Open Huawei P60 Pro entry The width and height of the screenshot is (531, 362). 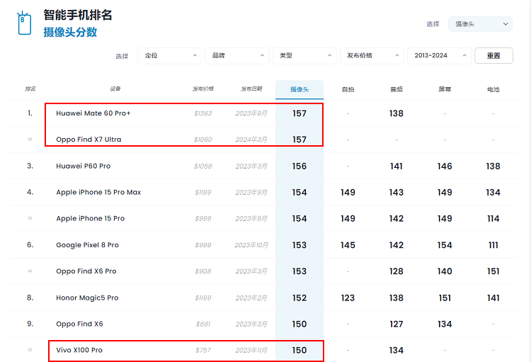[x=84, y=166]
